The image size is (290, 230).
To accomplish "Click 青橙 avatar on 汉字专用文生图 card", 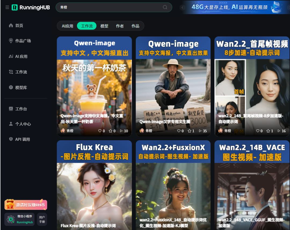I will click(x=142, y=131).
